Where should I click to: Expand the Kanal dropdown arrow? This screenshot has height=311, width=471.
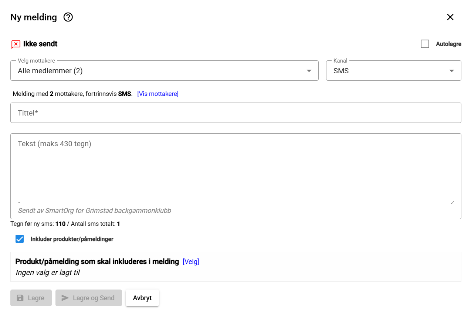451,71
